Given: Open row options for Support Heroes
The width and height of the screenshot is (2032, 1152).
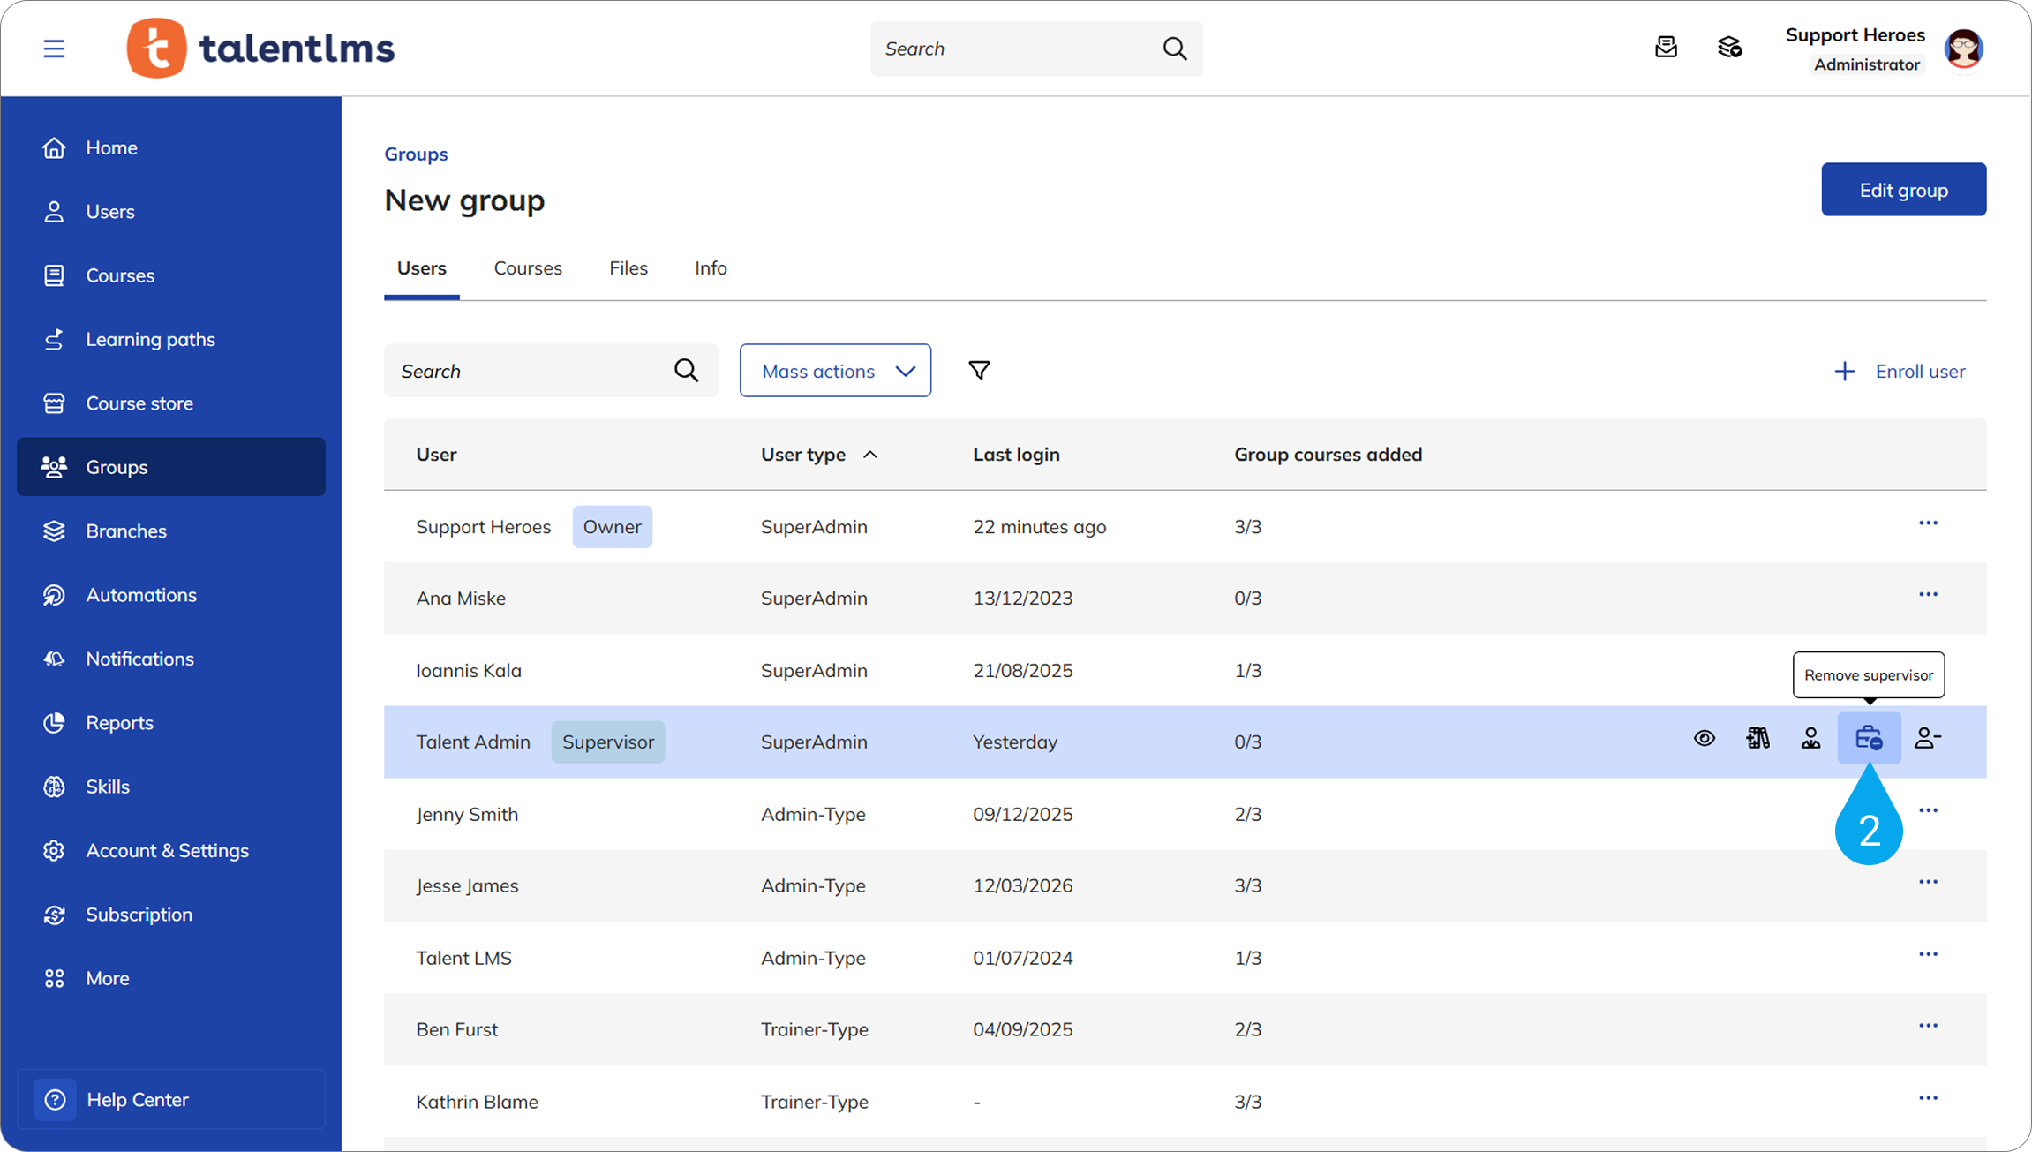Looking at the screenshot, I should click(1928, 523).
